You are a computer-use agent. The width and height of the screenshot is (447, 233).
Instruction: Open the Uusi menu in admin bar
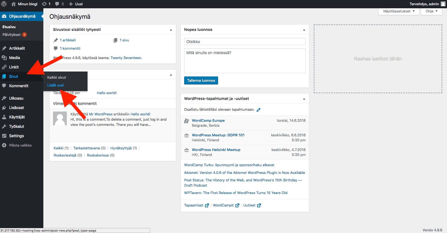[79, 4]
